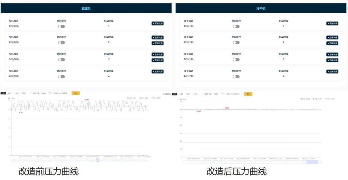Enable linkage control for 3#空压机

[x=61, y=60]
